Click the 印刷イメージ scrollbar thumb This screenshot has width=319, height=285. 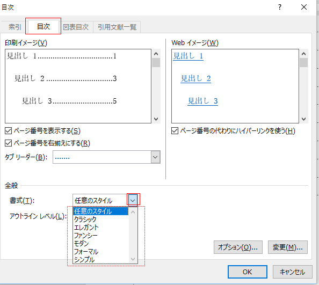tap(156, 63)
